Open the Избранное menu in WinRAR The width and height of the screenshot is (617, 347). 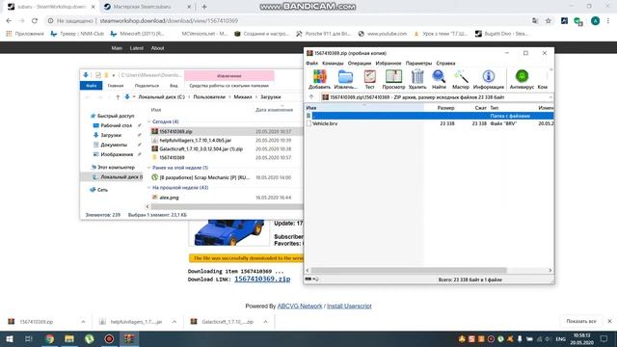click(389, 63)
